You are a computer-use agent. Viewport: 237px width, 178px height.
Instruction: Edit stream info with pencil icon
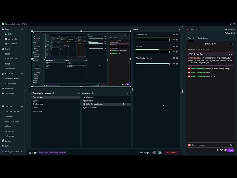click(188, 33)
